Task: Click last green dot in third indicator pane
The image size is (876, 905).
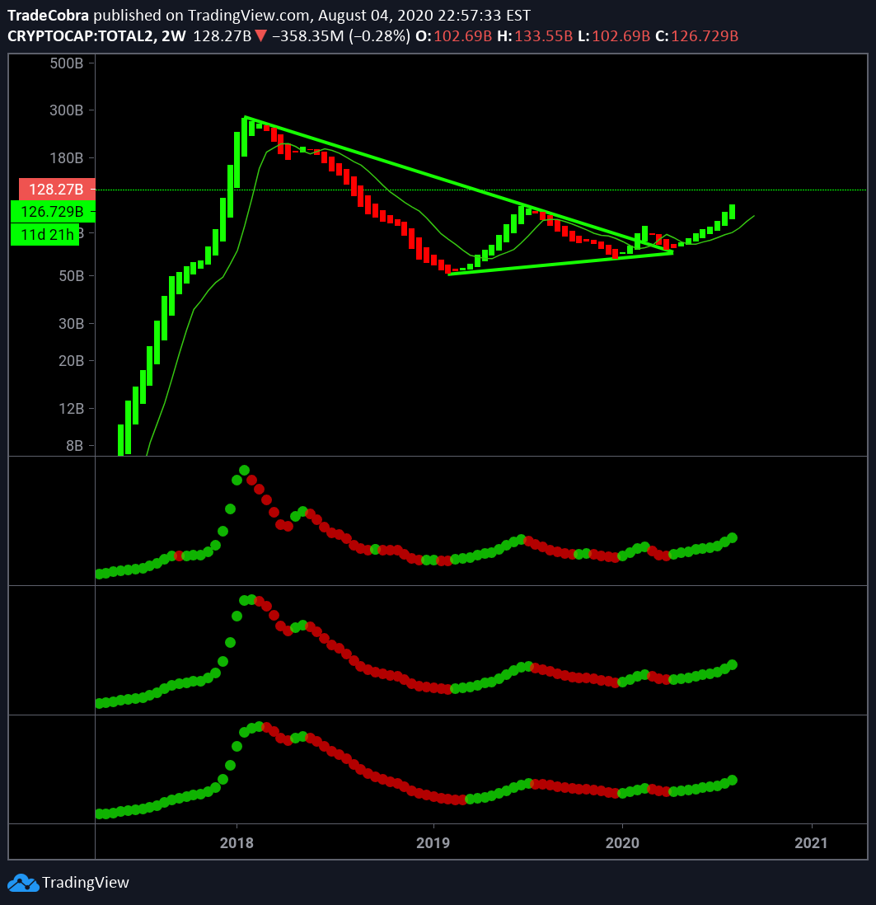Action: coord(733,781)
